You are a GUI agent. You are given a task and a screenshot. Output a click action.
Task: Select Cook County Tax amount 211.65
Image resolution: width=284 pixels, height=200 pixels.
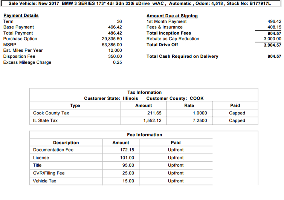[x=154, y=113]
